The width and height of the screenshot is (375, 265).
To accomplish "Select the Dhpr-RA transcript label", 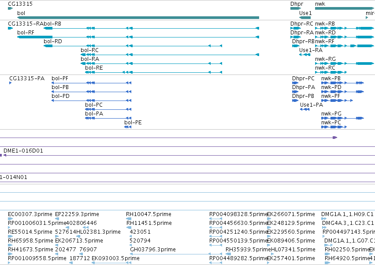I will 302,32.
